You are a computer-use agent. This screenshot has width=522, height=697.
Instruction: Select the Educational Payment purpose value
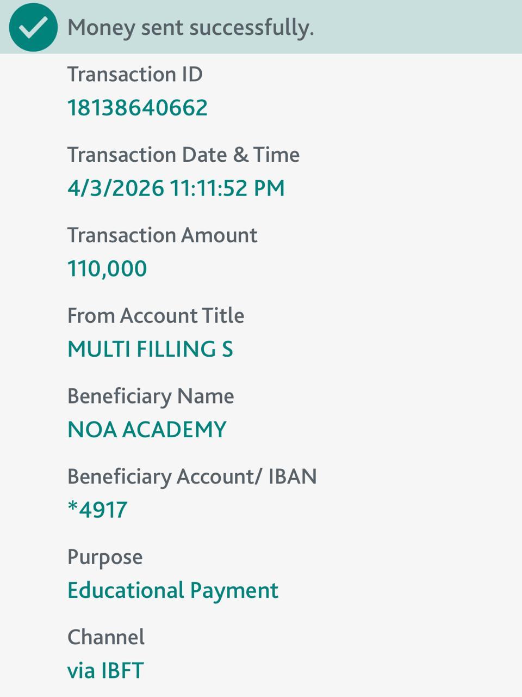pos(173,591)
